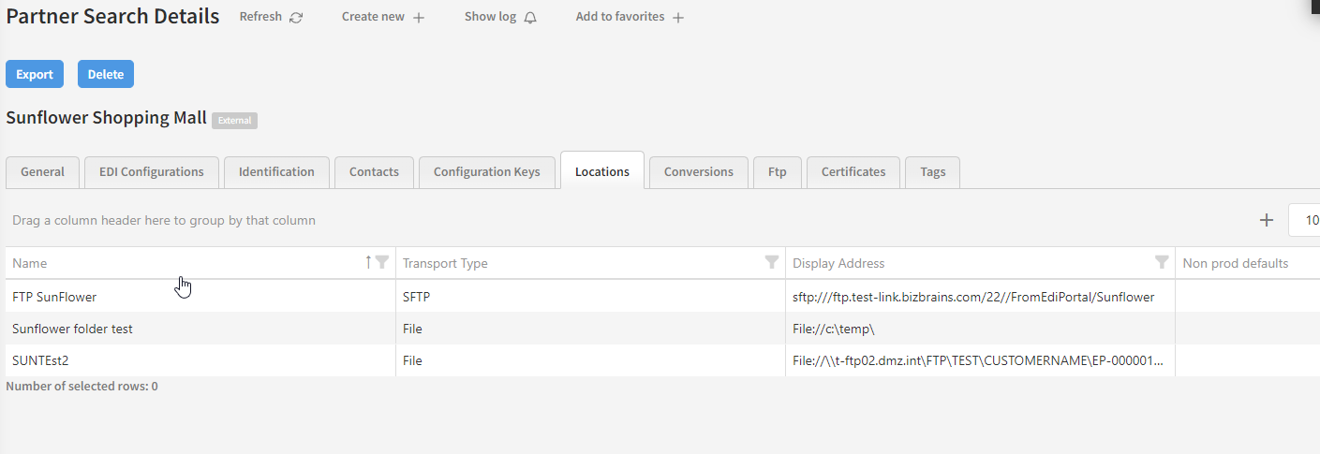The width and height of the screenshot is (1320, 454).
Task: Click the Refresh circular arrows icon
Action: point(296,18)
